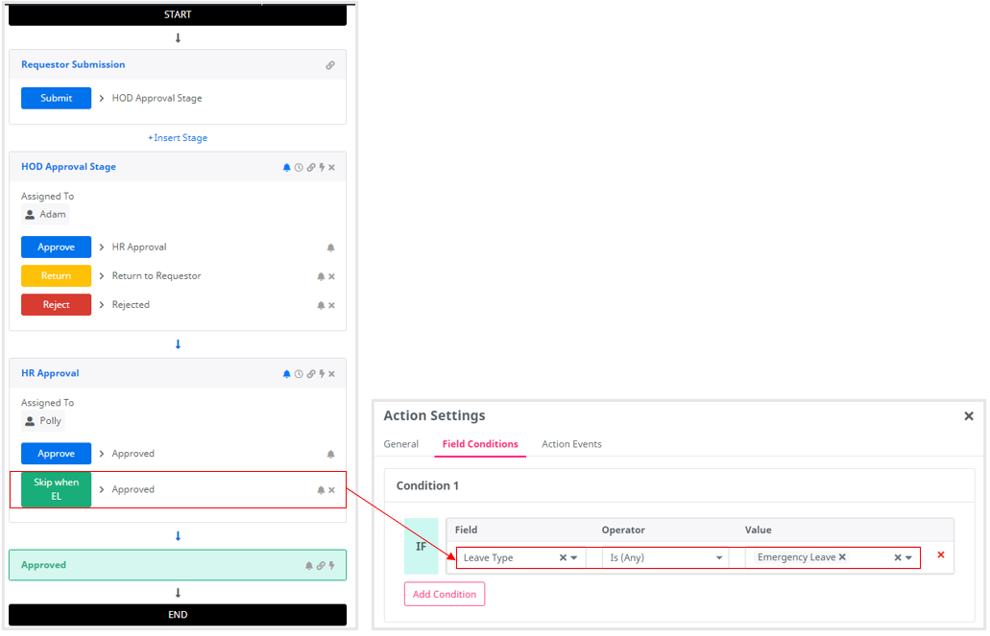Image resolution: width=990 pixels, height=636 pixels.
Task: Click lightning bolt icon in HR Approval header
Action: point(321,374)
